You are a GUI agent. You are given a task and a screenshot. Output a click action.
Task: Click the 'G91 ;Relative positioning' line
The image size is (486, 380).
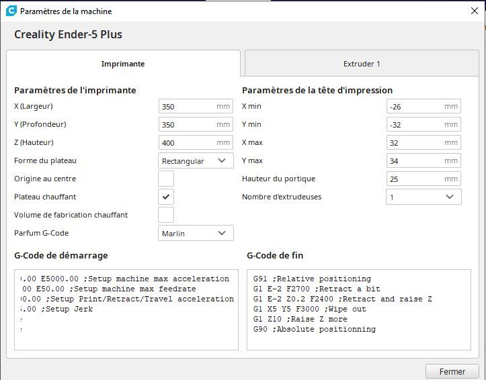[312, 279]
